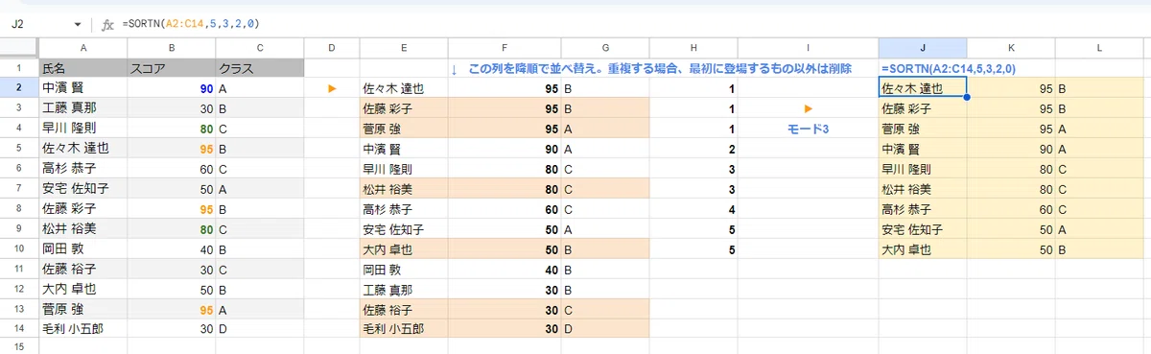The image size is (1151, 354).
Task: Click the blue =SORTN formula text in J1
Action: 949,69
